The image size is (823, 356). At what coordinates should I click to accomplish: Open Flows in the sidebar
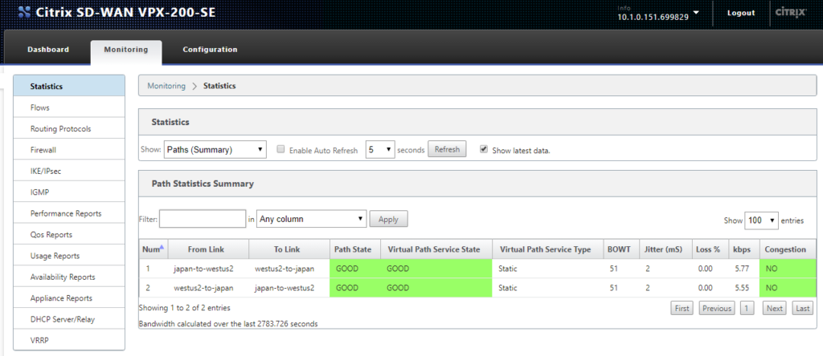(x=69, y=107)
